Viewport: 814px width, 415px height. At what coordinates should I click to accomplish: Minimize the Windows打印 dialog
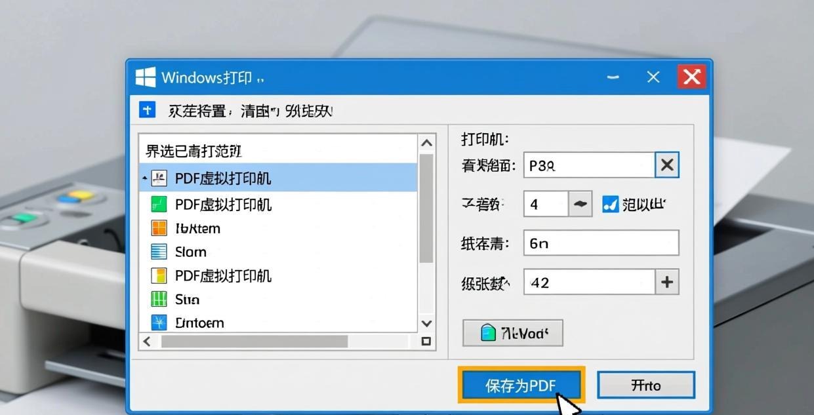click(613, 77)
